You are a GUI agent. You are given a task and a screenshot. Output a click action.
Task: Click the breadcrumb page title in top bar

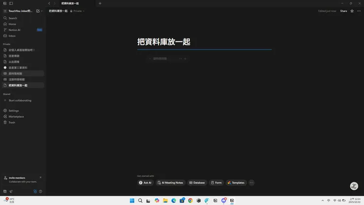pos(58,11)
